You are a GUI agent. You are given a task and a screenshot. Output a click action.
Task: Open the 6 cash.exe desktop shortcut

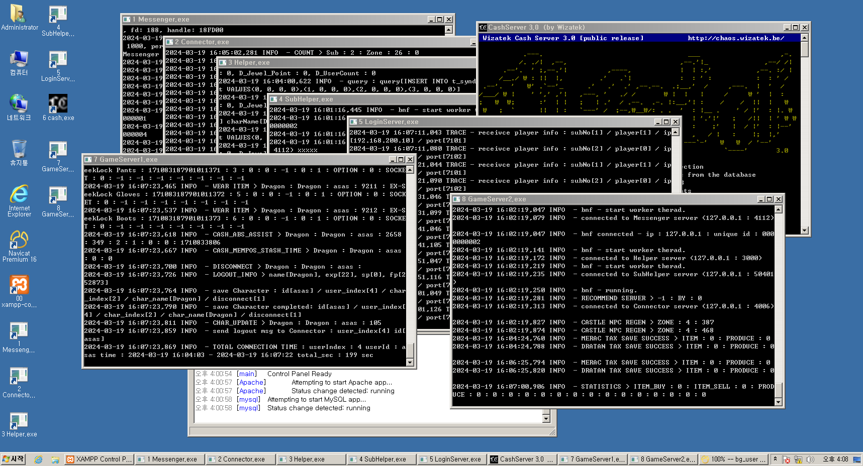pos(58,105)
